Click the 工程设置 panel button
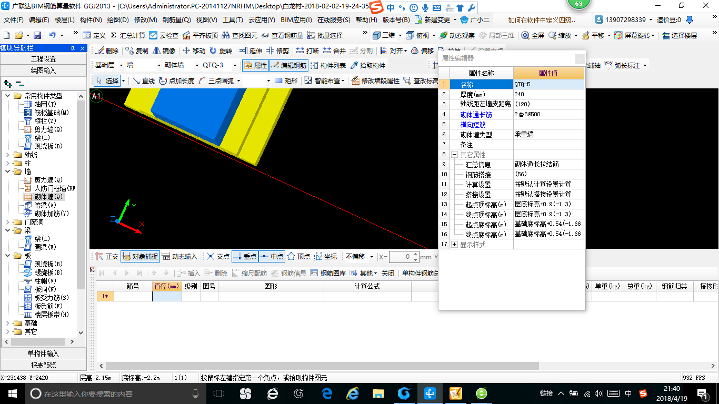Screen dimensions: 719x404 [x=43, y=59]
